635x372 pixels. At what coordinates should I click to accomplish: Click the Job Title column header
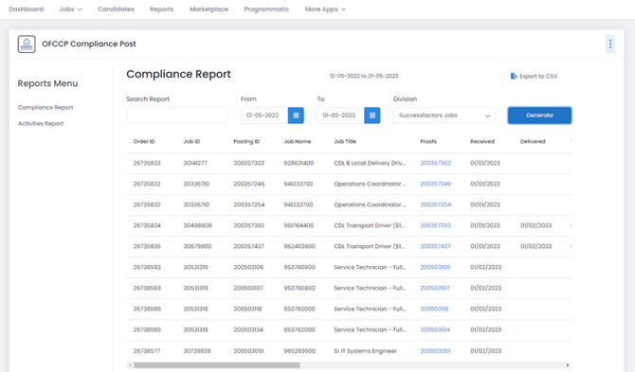[345, 141]
